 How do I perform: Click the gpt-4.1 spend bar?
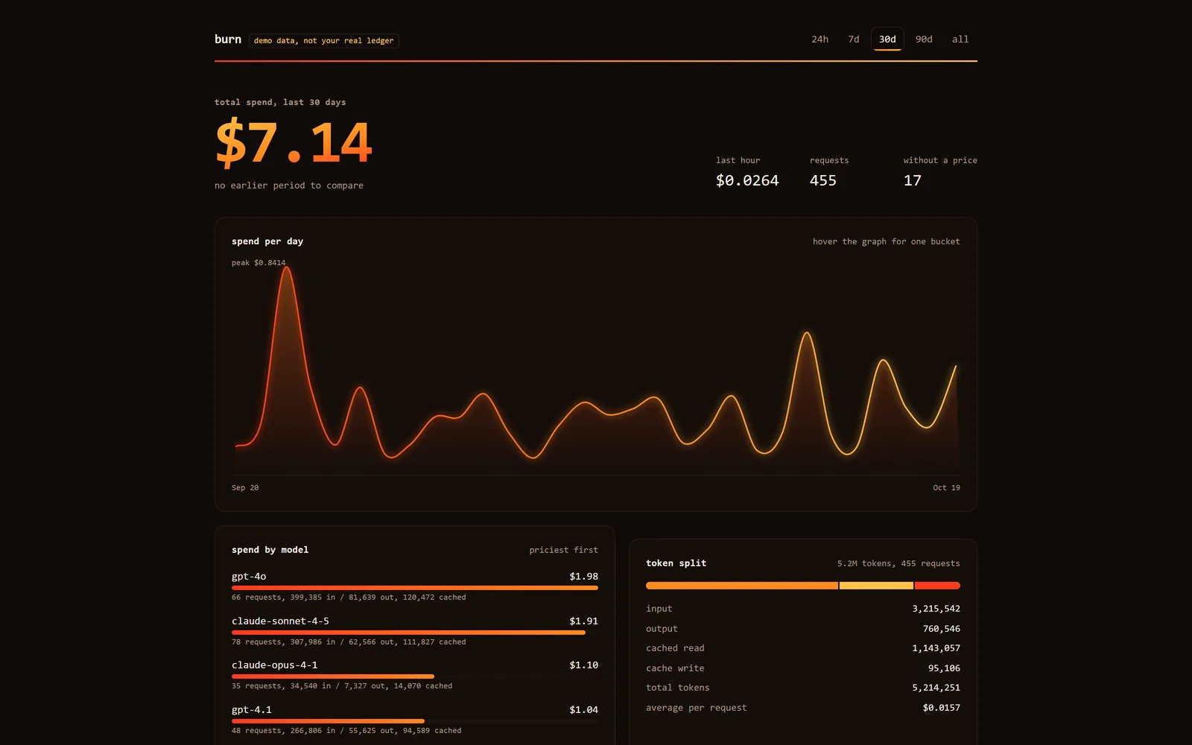point(328,721)
